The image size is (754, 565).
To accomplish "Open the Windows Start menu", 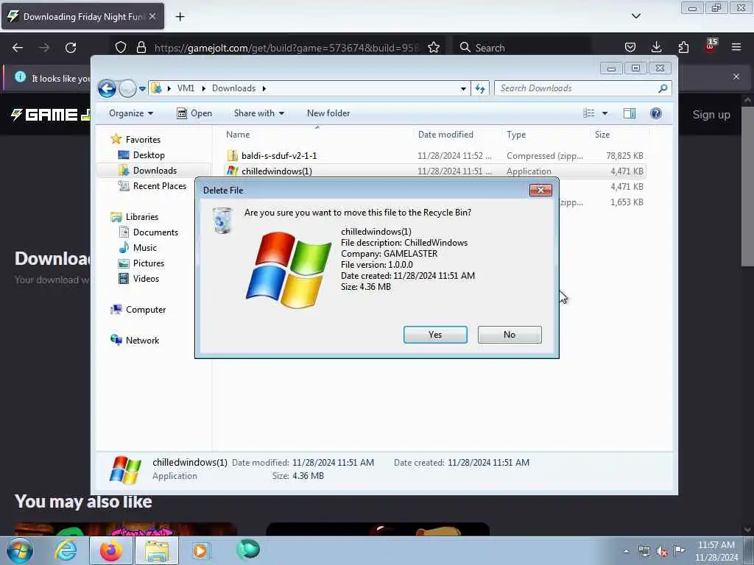I will [x=20, y=550].
